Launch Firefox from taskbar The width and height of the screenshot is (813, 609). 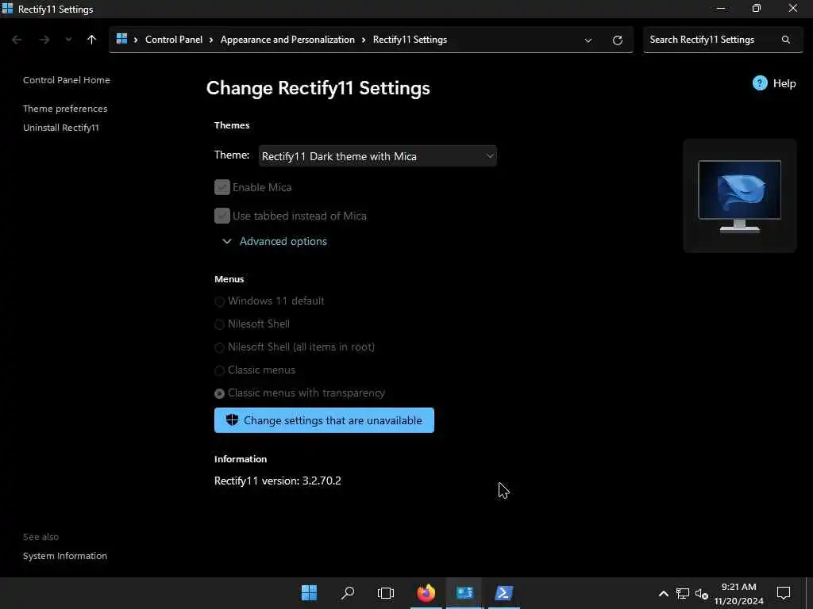[x=426, y=593]
